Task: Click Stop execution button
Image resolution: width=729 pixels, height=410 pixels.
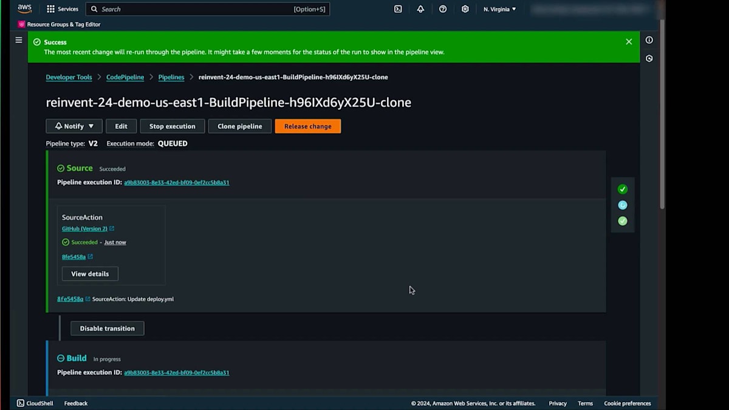Action: 173,126
